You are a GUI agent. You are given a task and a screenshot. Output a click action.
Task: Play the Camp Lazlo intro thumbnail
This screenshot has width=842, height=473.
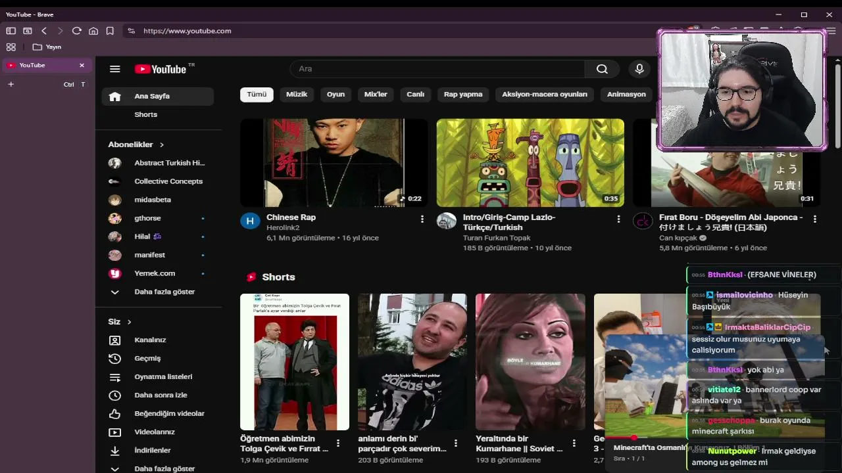click(530, 163)
